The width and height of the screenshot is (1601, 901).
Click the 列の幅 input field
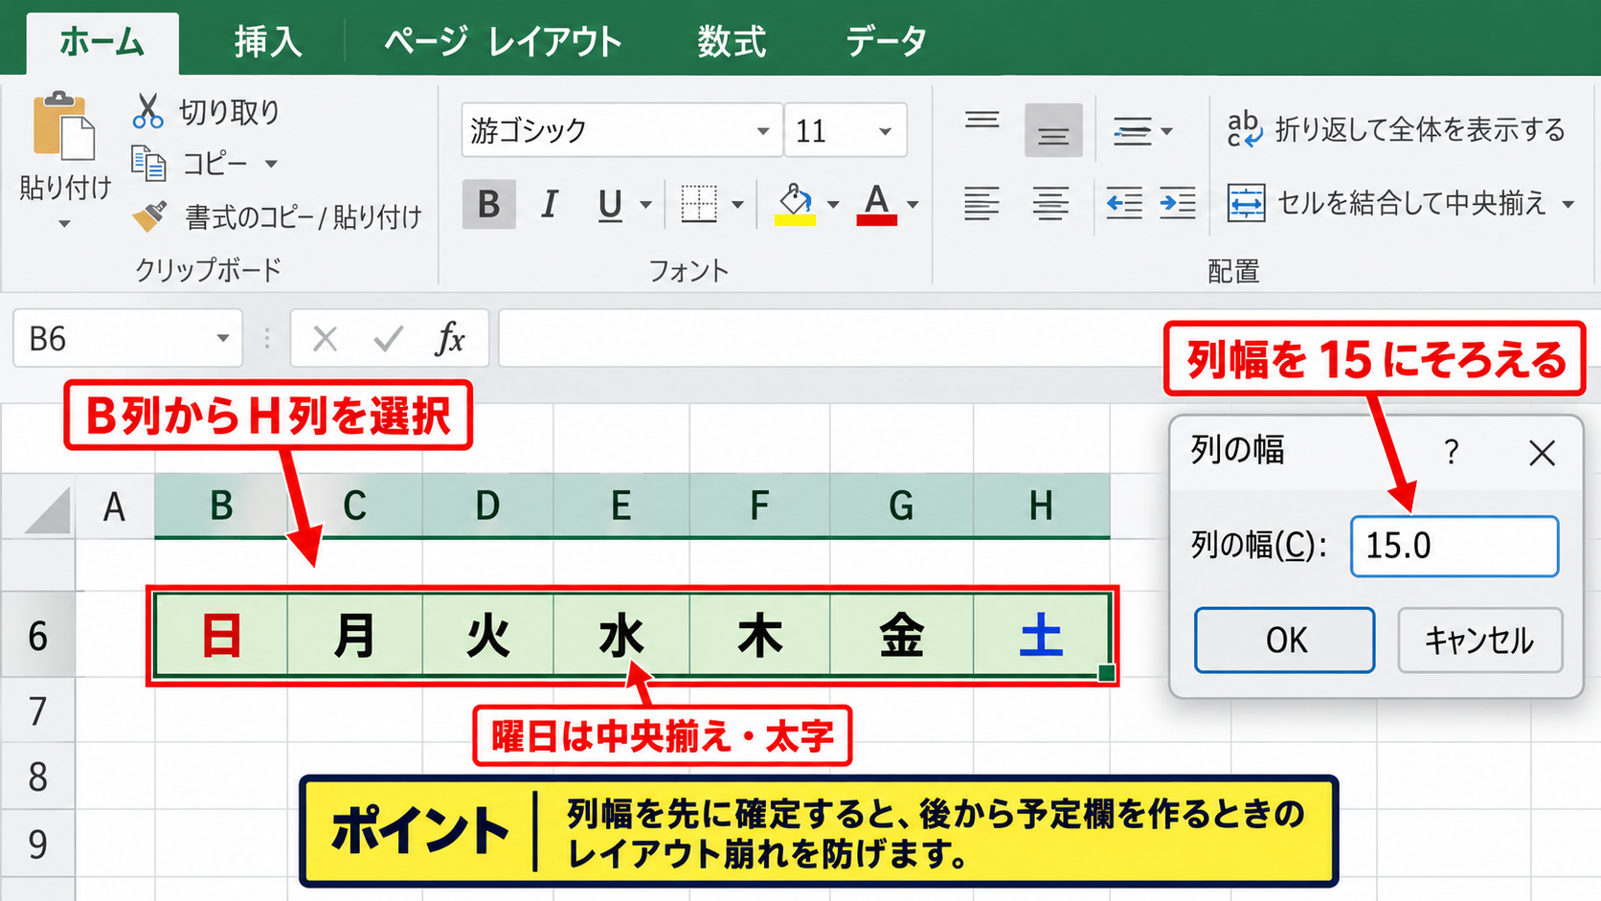tap(1454, 546)
